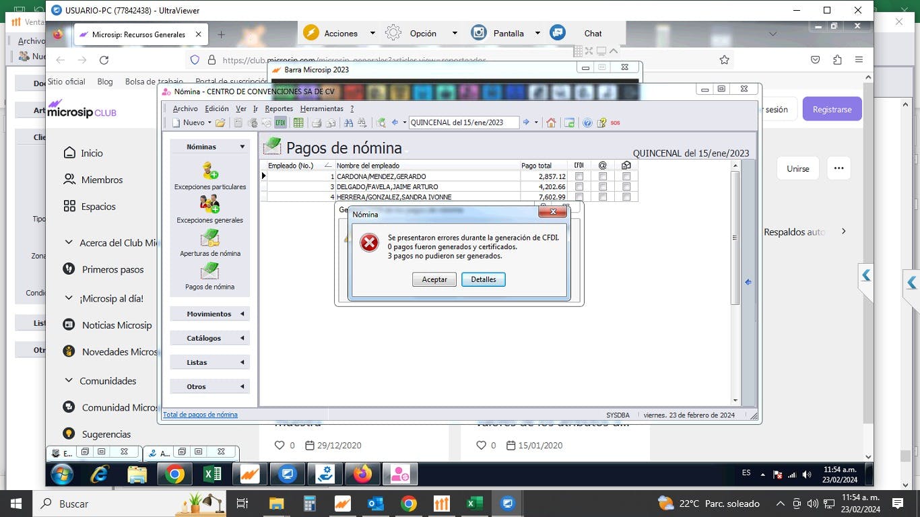Click the Firefox address bar URL
Viewport: 920px width, 517px height.
coord(354,60)
